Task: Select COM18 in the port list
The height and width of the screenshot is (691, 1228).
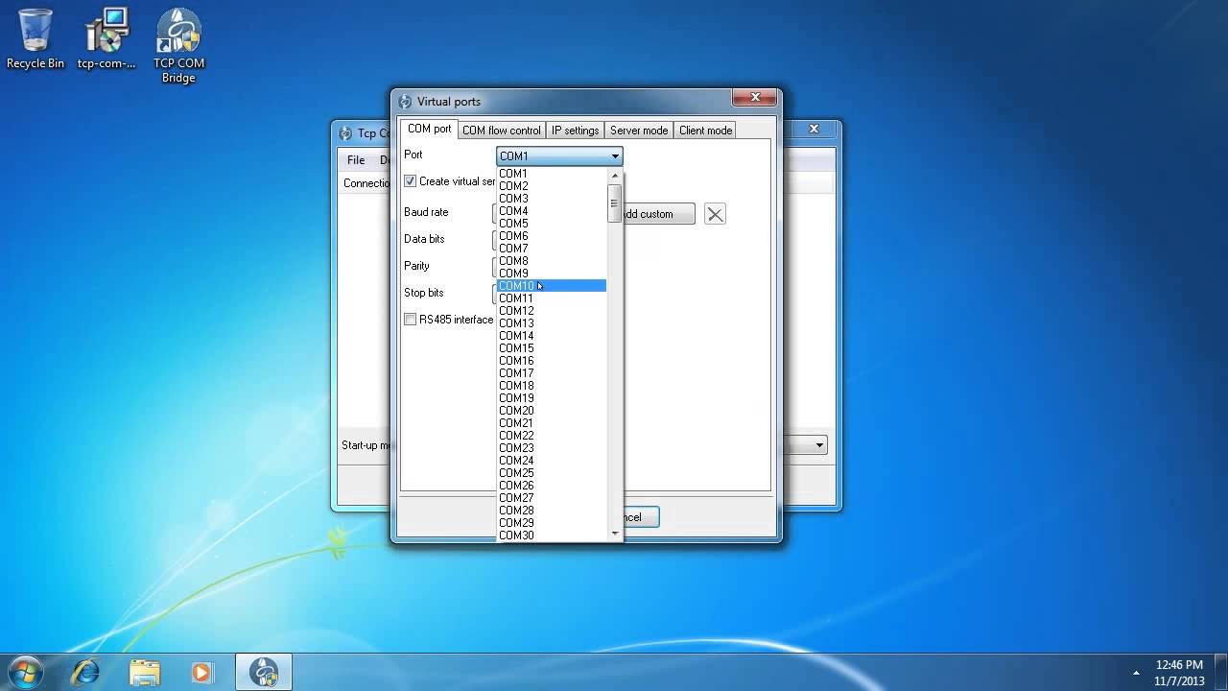Action: click(552, 386)
